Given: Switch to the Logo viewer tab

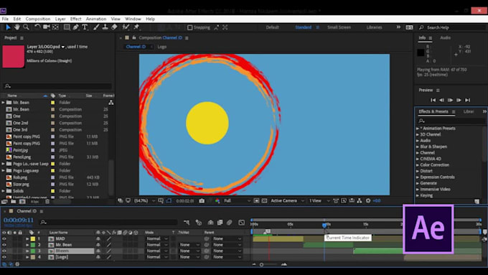Looking at the screenshot, I should [x=162, y=47].
